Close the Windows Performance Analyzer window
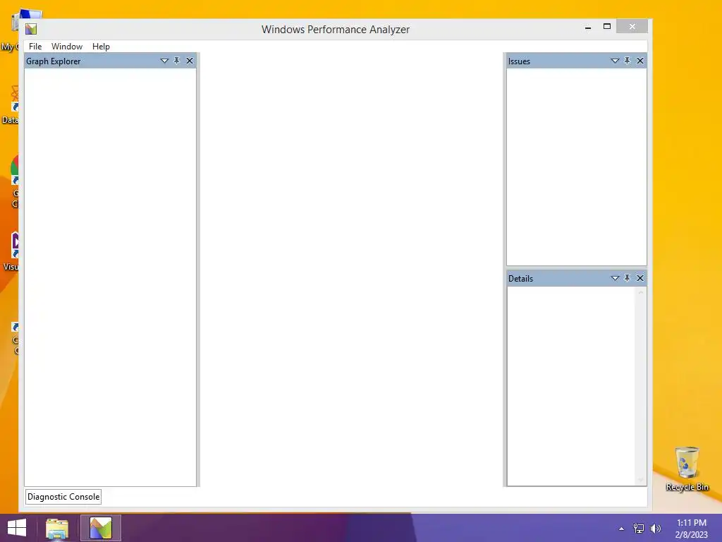Screen dimensions: 722x542 tap(632, 27)
